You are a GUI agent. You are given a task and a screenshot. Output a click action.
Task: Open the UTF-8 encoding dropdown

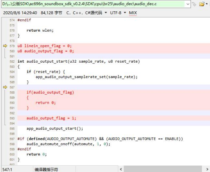tap(125, 13)
